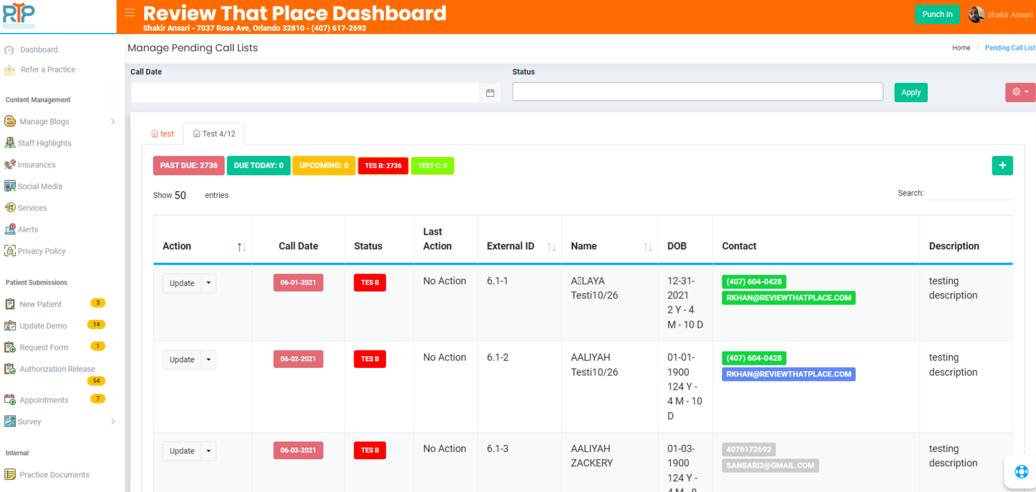Click the Dashboard sidebar icon
The width and height of the screenshot is (1036, 492).
coord(9,50)
